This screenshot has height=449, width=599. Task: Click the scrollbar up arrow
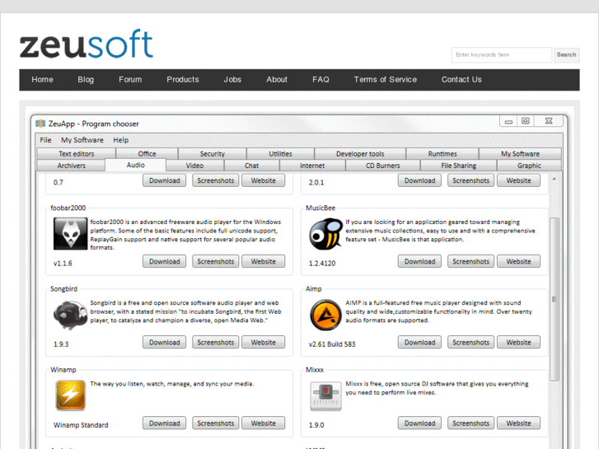coord(555,179)
